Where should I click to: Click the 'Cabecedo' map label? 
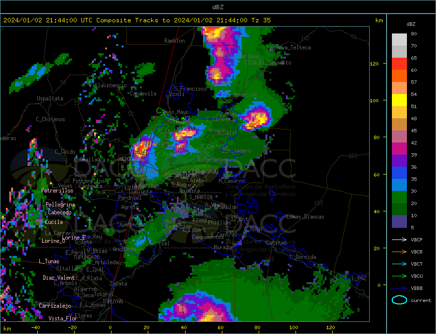(60, 212)
